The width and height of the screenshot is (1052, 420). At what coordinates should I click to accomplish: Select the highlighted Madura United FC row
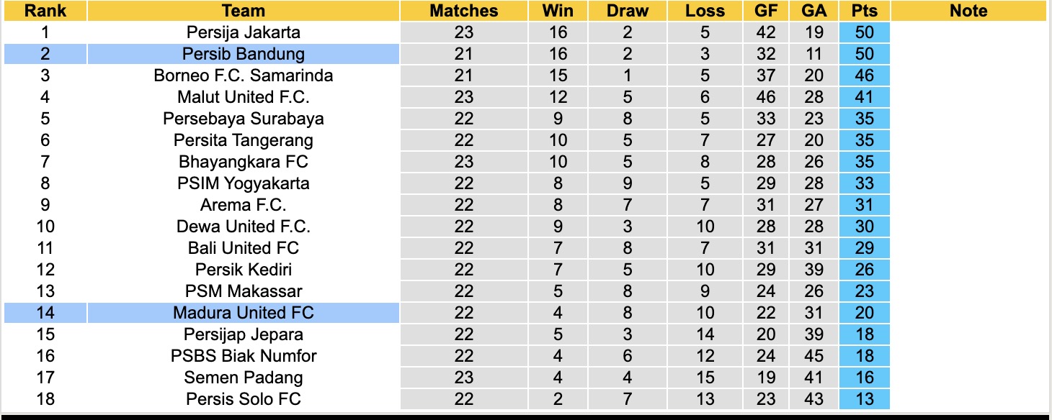coord(243,313)
